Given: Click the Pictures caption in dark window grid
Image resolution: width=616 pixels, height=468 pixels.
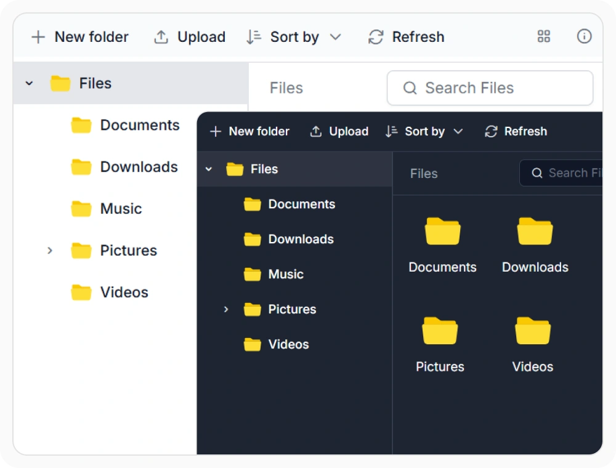Looking at the screenshot, I should 440,367.
